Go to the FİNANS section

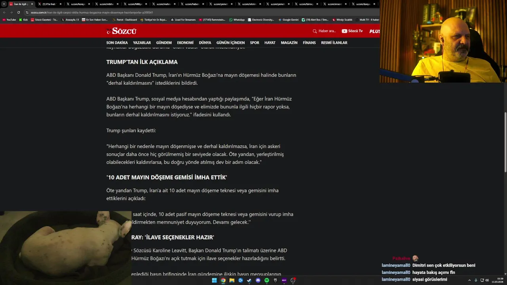tap(309, 43)
